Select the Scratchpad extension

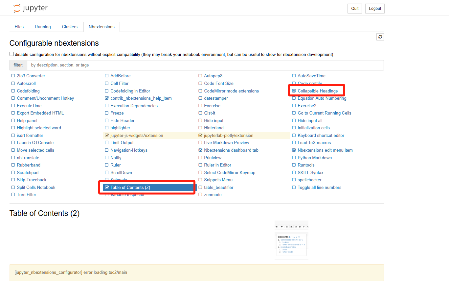(x=28, y=173)
